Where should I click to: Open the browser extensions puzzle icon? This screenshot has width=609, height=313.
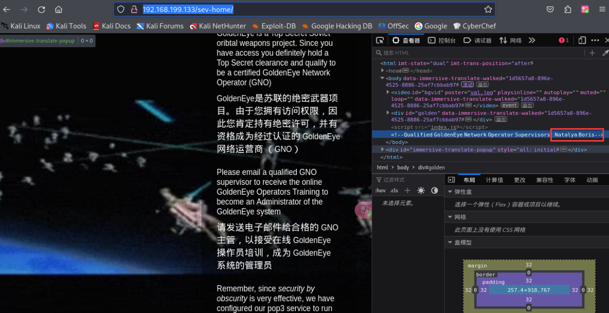coord(568,9)
